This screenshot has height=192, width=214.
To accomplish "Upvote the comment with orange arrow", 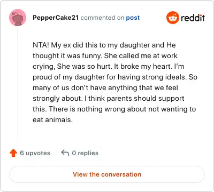I will (x=13, y=153).
